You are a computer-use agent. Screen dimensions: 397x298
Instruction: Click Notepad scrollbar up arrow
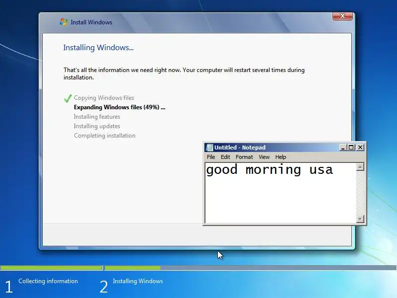pyautogui.click(x=360, y=167)
